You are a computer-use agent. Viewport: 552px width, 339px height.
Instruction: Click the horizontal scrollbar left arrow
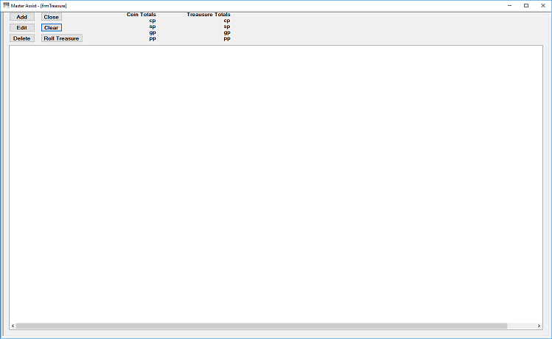[x=13, y=326]
